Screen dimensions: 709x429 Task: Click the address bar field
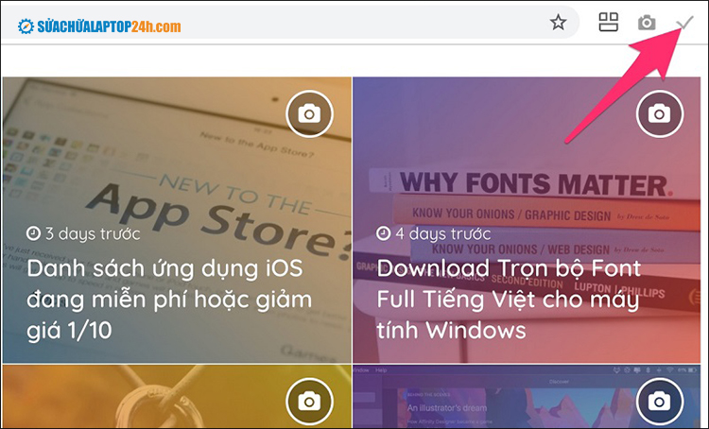[289, 23]
